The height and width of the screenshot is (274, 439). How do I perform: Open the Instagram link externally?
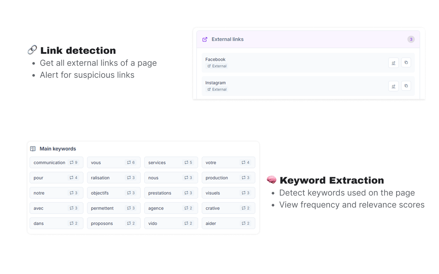(x=393, y=86)
